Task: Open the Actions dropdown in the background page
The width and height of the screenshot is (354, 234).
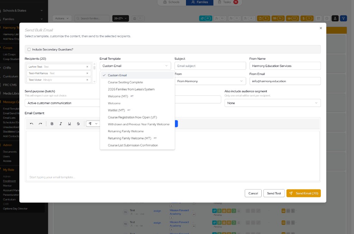Action: (62, 19)
